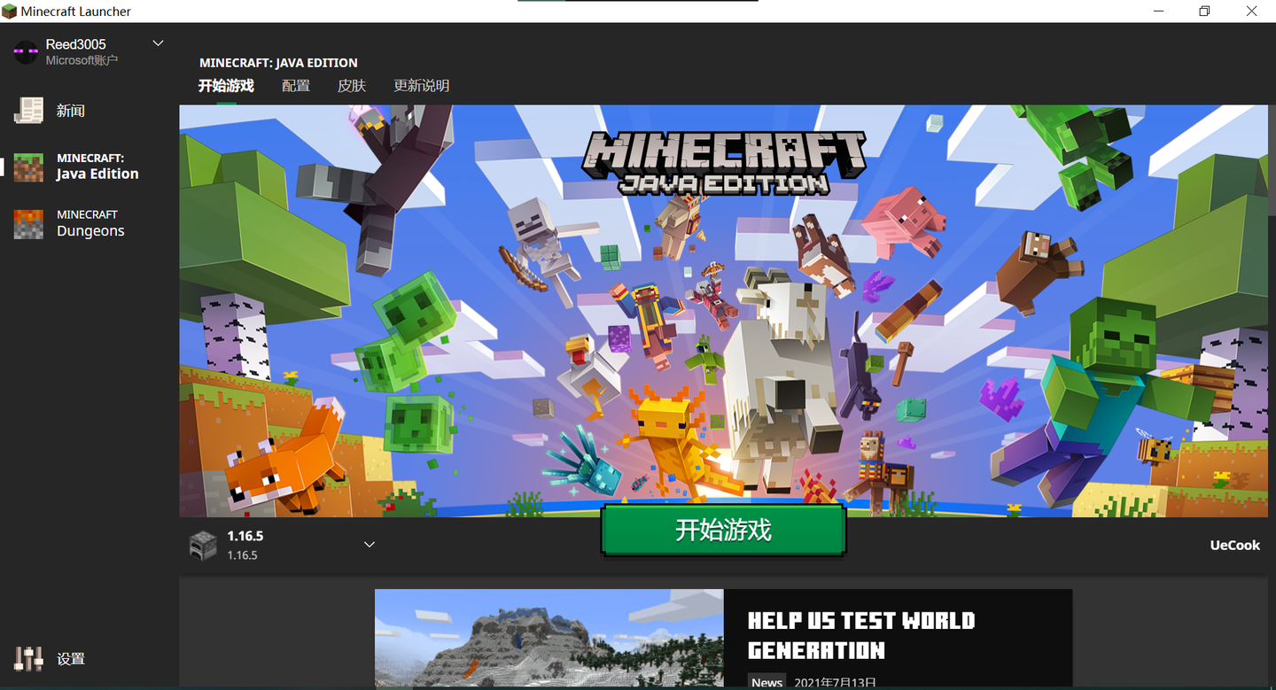The height and width of the screenshot is (690, 1276).
Task: Click the UeCook username text
Action: 1235,545
